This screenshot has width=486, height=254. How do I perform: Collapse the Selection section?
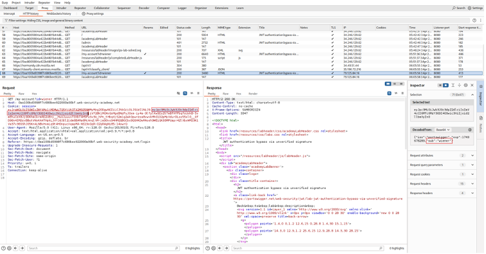(x=472, y=95)
